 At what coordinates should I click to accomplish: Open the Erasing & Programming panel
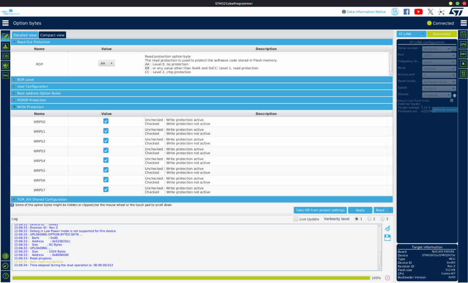click(x=5, y=47)
